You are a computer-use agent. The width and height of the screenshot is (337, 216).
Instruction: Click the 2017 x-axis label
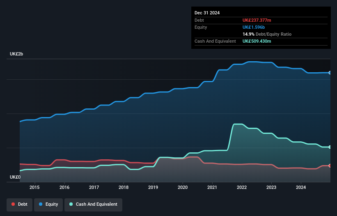(x=94, y=187)
